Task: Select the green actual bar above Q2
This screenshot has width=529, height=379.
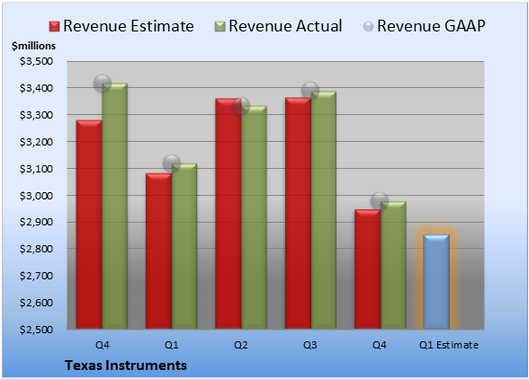Action: point(254,217)
